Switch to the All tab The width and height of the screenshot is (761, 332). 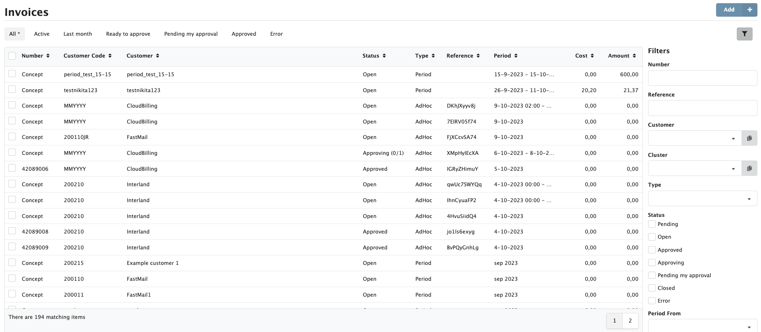click(x=15, y=34)
